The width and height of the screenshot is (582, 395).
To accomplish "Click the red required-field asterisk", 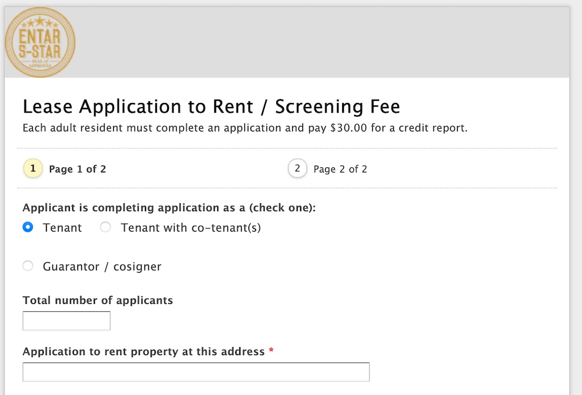I will point(271,351).
